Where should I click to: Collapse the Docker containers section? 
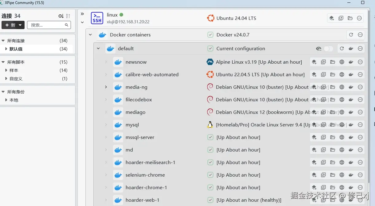tap(90, 35)
